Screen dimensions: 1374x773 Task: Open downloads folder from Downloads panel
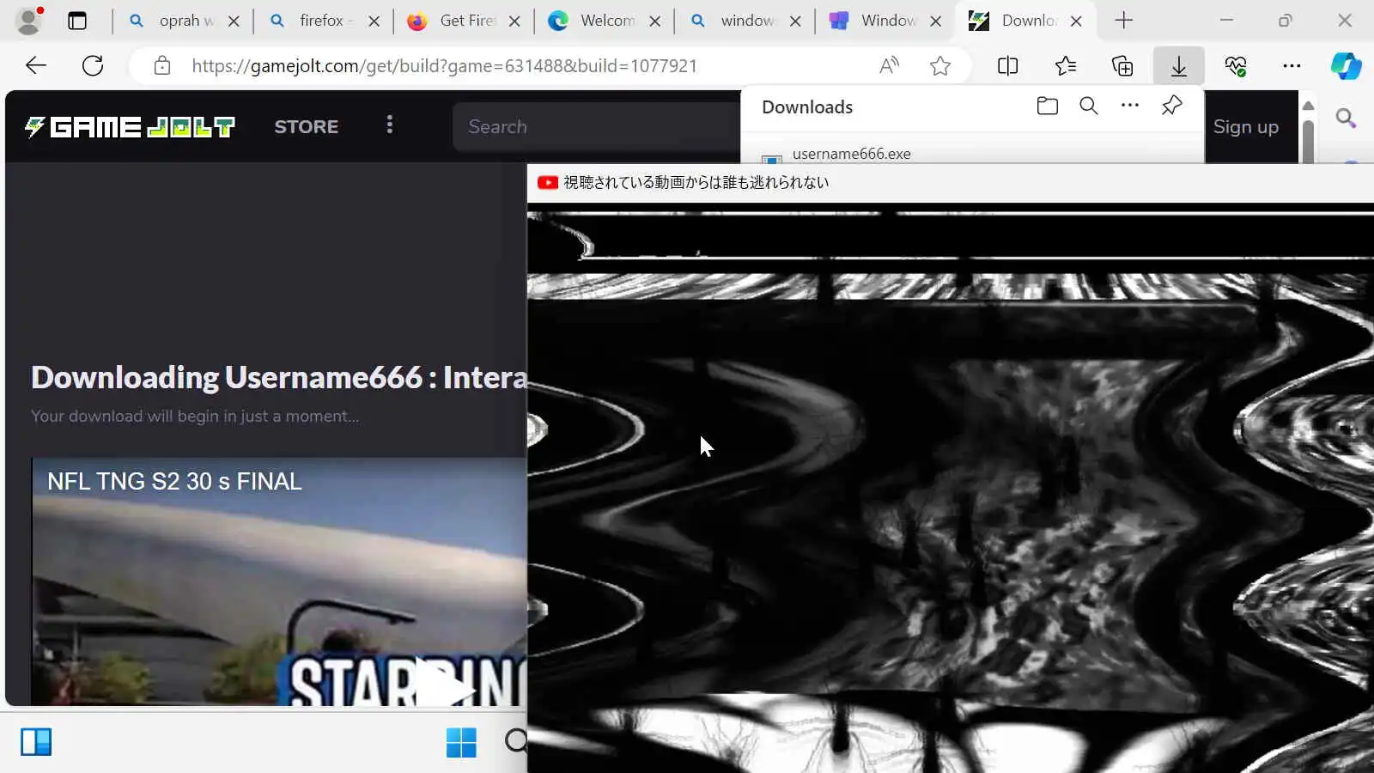pos(1047,106)
